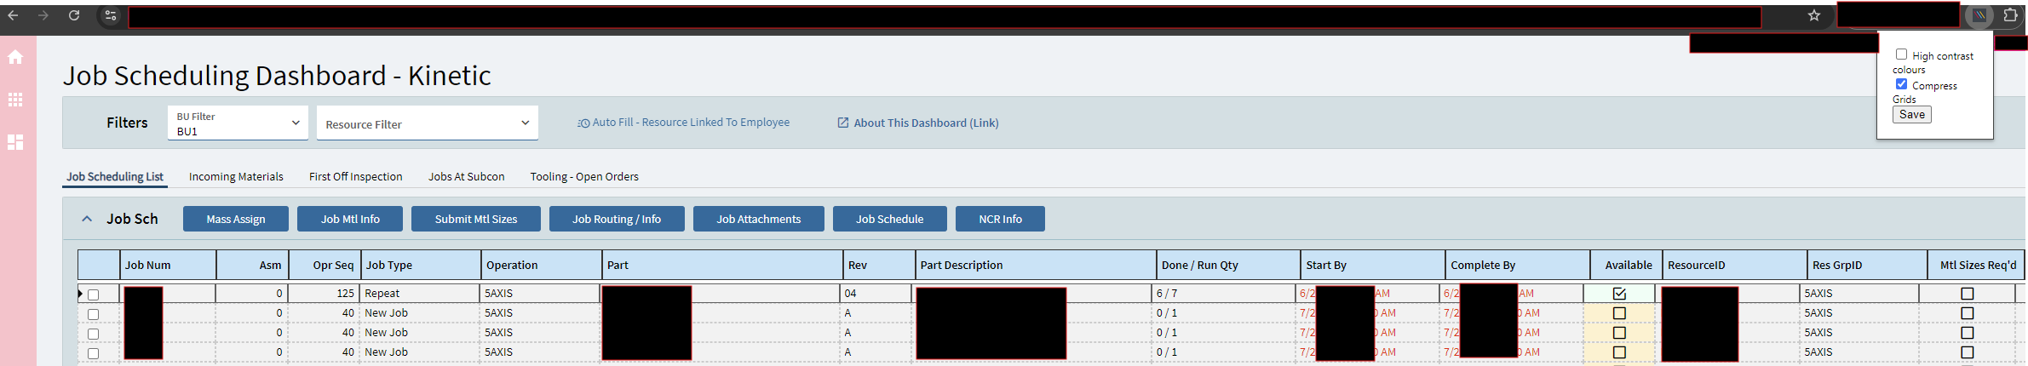2028x366 pixels.
Task: Sort by Complete By column header
Action: point(1518,265)
